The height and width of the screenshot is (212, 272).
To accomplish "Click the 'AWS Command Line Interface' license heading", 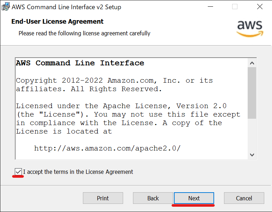I will pos(80,63).
